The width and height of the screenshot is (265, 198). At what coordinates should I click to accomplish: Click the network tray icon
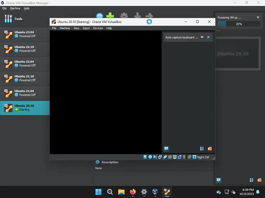227,192
